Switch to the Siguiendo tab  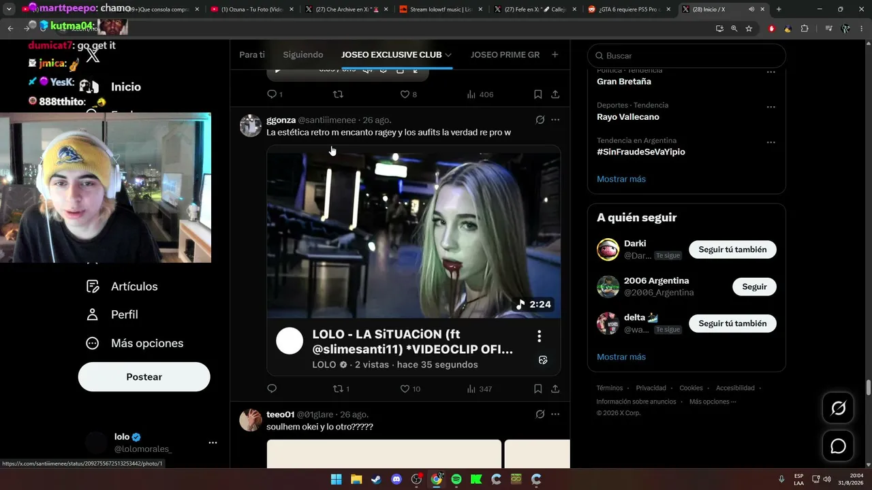coord(303,54)
